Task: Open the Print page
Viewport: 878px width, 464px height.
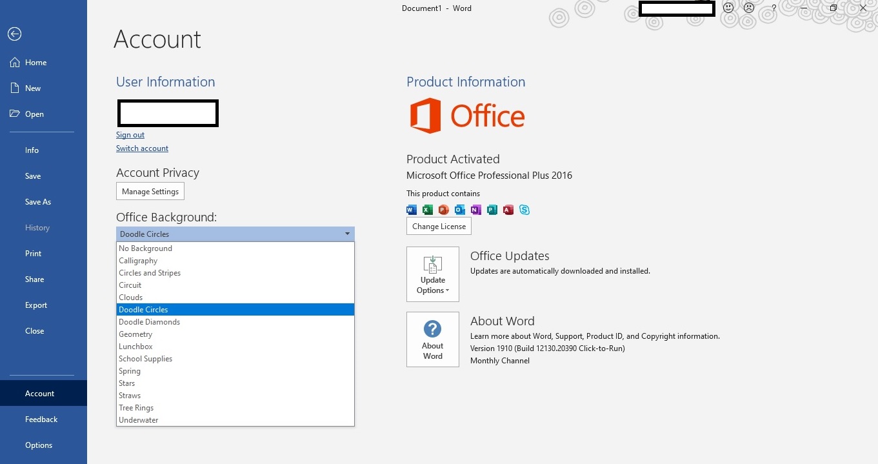Action: (43, 254)
